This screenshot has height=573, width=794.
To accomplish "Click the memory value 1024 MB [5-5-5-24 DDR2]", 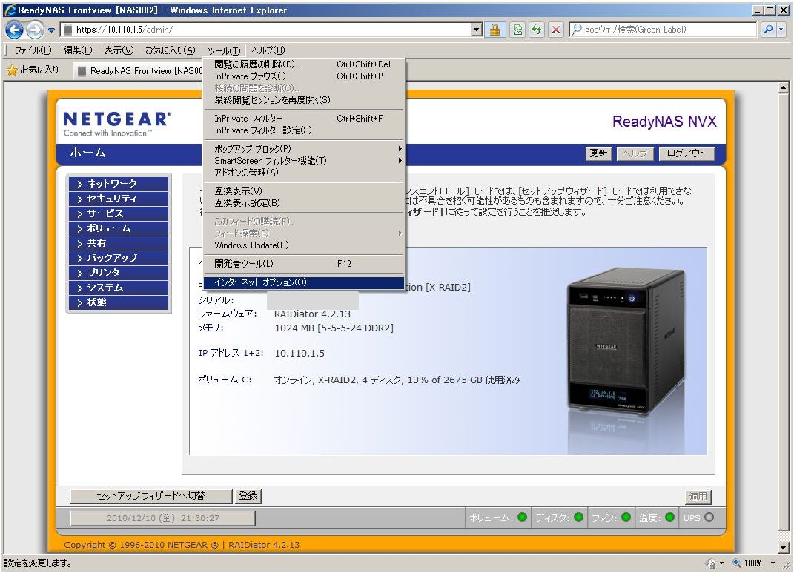I will (334, 328).
